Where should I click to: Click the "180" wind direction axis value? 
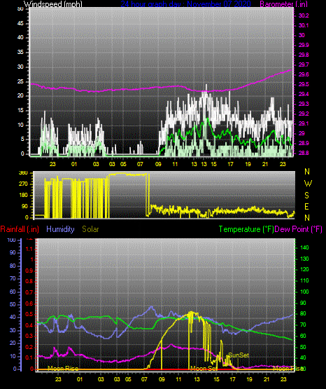(23, 196)
